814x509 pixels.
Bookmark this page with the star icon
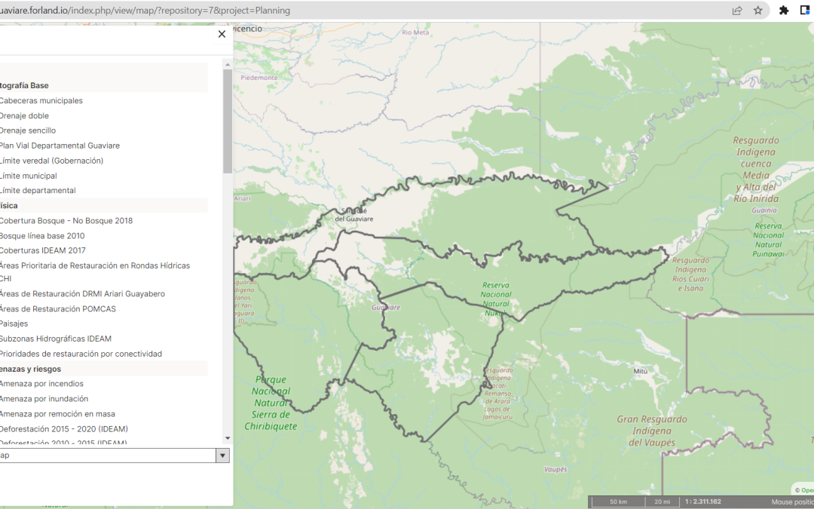click(758, 11)
